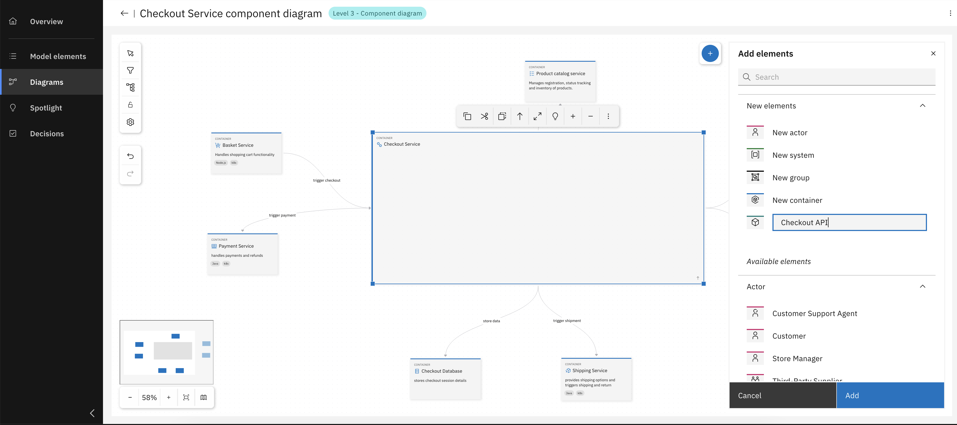The width and height of the screenshot is (957, 425).
Task: Toggle the canvas lock tool
Action: pyautogui.click(x=130, y=104)
